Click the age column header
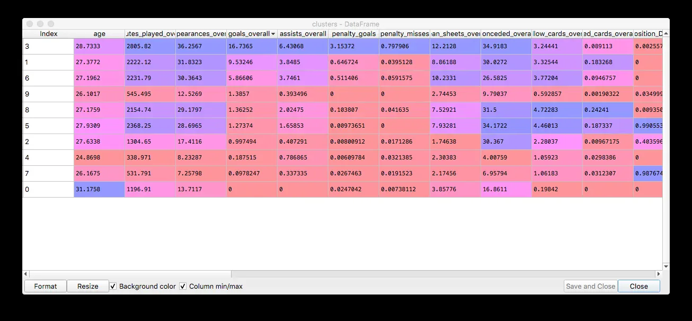The width and height of the screenshot is (692, 321). click(x=99, y=33)
